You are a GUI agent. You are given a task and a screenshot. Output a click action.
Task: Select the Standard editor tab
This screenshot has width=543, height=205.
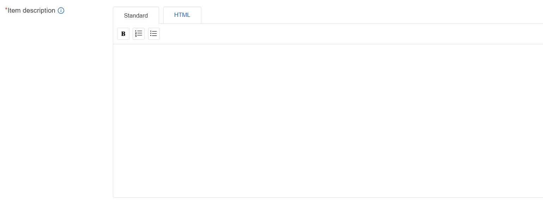[x=136, y=15]
